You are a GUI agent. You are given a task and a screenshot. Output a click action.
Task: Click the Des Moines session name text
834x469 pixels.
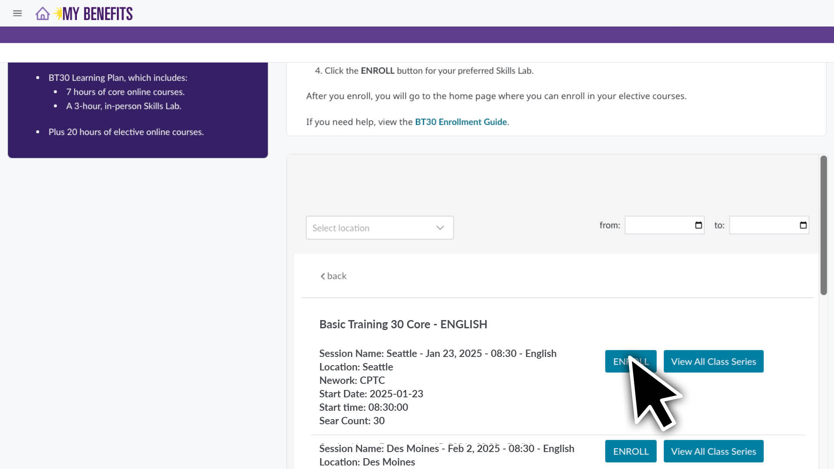(x=447, y=449)
